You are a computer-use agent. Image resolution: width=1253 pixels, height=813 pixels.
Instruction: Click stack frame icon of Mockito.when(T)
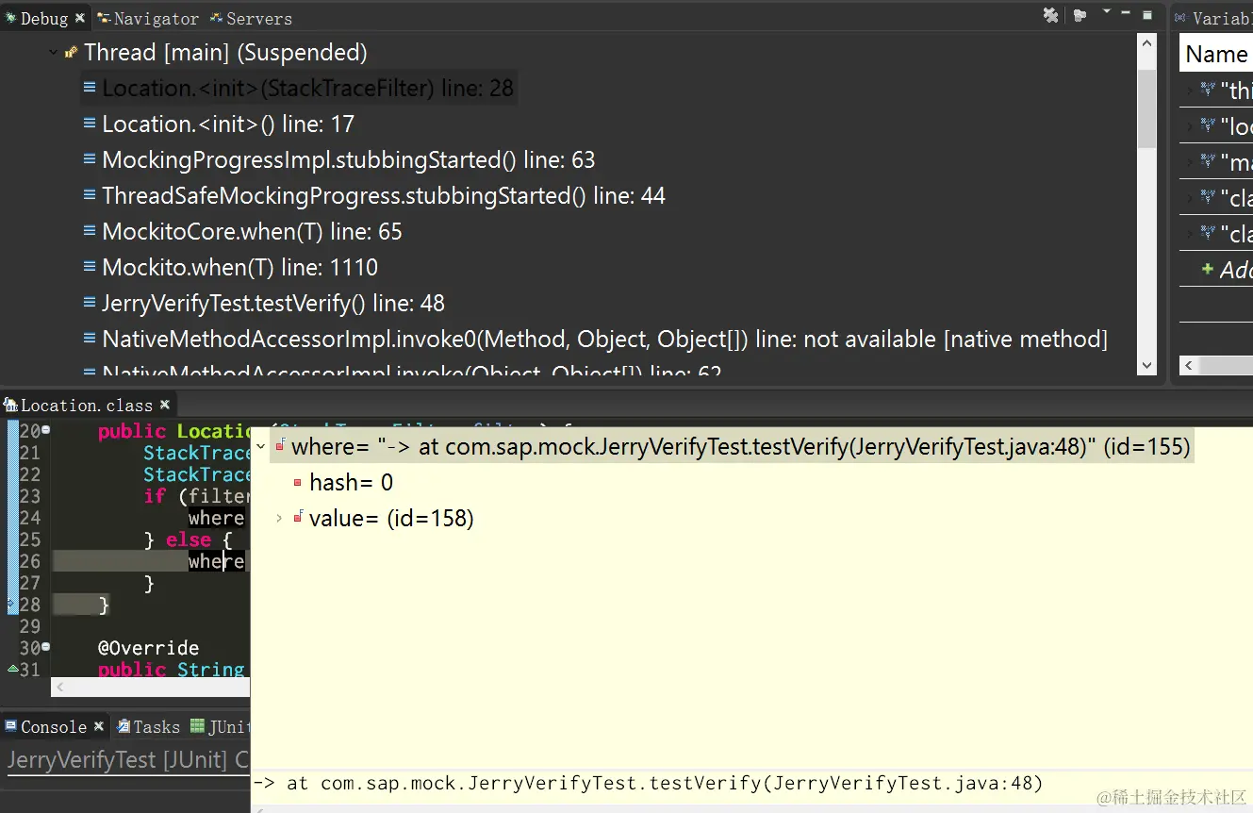(x=90, y=266)
